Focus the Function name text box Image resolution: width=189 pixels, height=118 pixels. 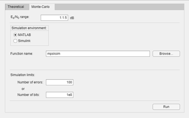pos(98,54)
